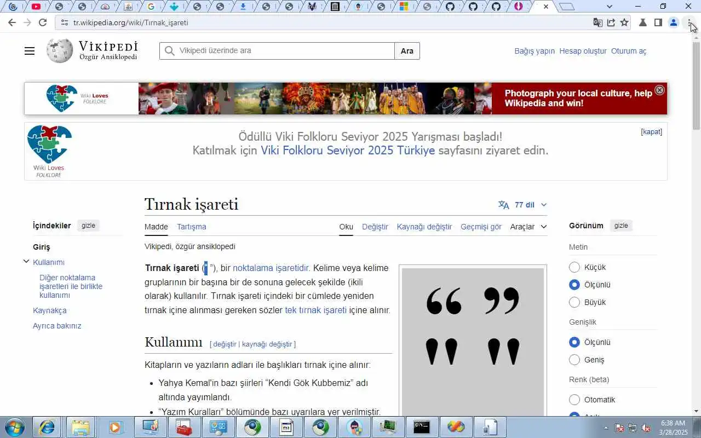Open Viki Folkloru Seviyor 2025 Türkiye link
The image size is (701, 438).
[x=348, y=151]
